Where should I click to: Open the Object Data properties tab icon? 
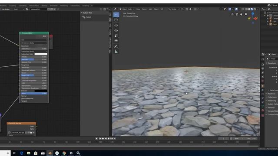click(x=262, y=106)
